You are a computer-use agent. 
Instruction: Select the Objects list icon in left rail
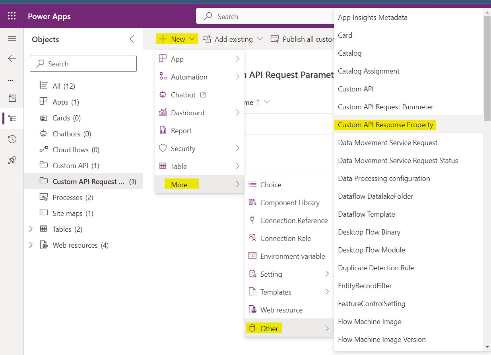click(x=12, y=118)
